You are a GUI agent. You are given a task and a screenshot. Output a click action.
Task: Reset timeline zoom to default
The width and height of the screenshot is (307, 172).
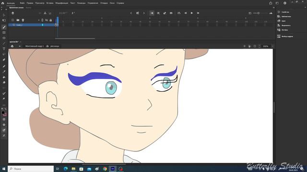tap(250, 13)
